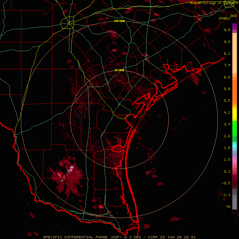Click the 0.2 scale value
Image resolution: width=239 pixels, height=239 pixels.
pos(227,172)
